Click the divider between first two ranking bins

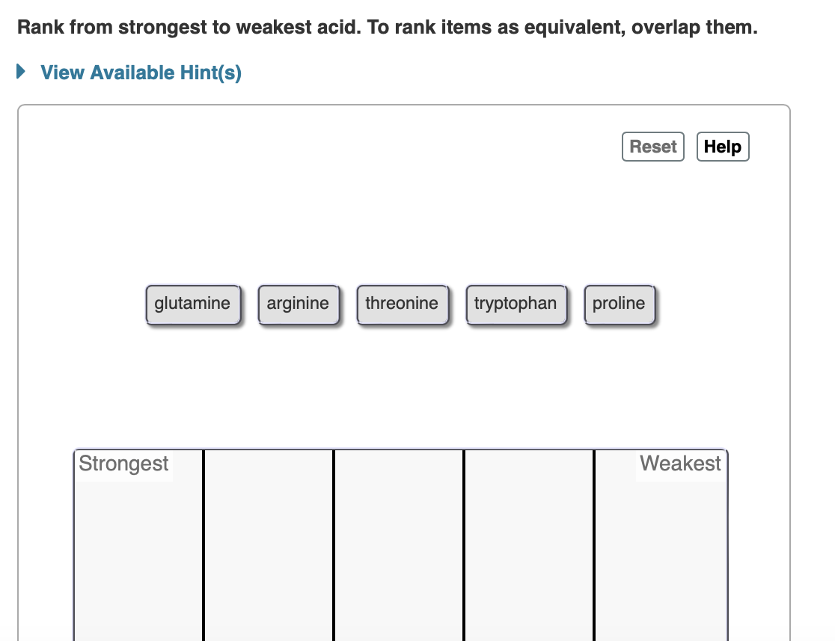tap(204, 546)
